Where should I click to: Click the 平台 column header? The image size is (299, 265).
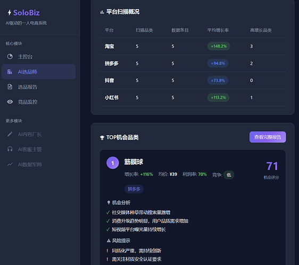coord(109,30)
